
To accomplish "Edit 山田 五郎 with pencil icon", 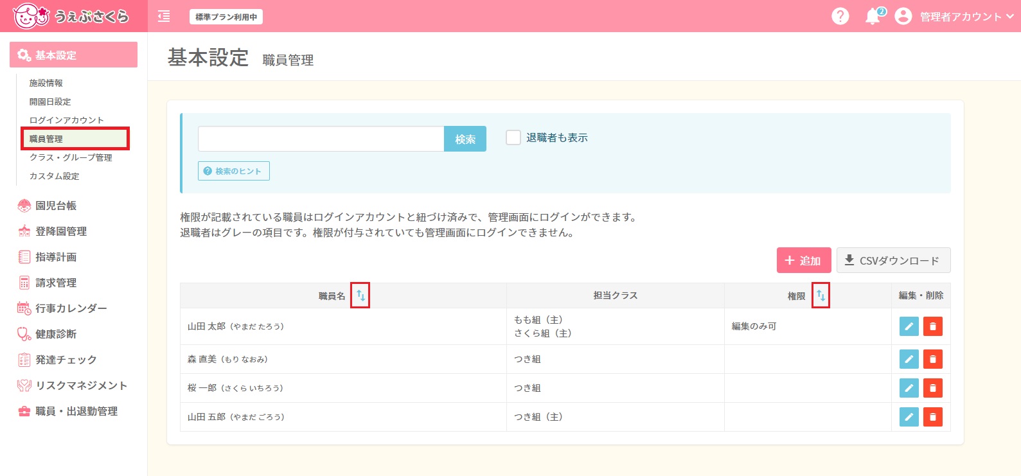I will click(909, 417).
